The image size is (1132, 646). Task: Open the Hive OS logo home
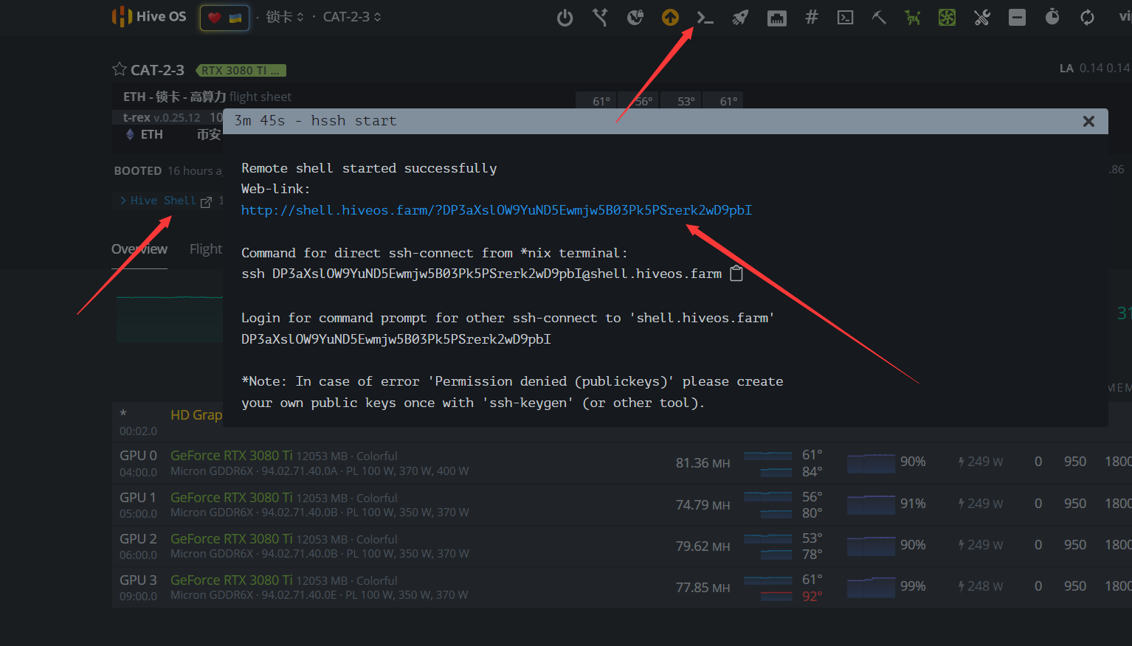point(149,16)
